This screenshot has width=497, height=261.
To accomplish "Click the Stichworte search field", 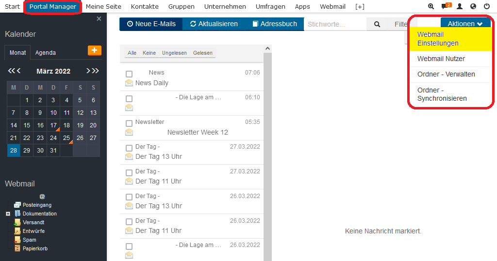I will (x=335, y=24).
